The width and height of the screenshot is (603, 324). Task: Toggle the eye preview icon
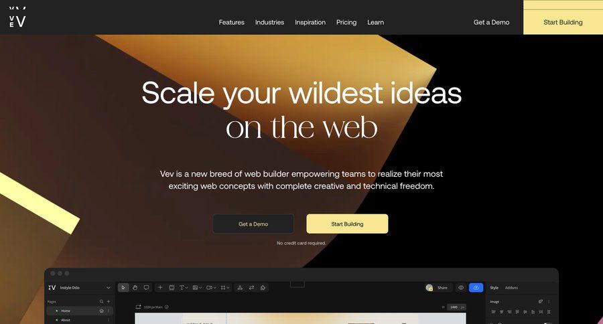click(x=461, y=287)
